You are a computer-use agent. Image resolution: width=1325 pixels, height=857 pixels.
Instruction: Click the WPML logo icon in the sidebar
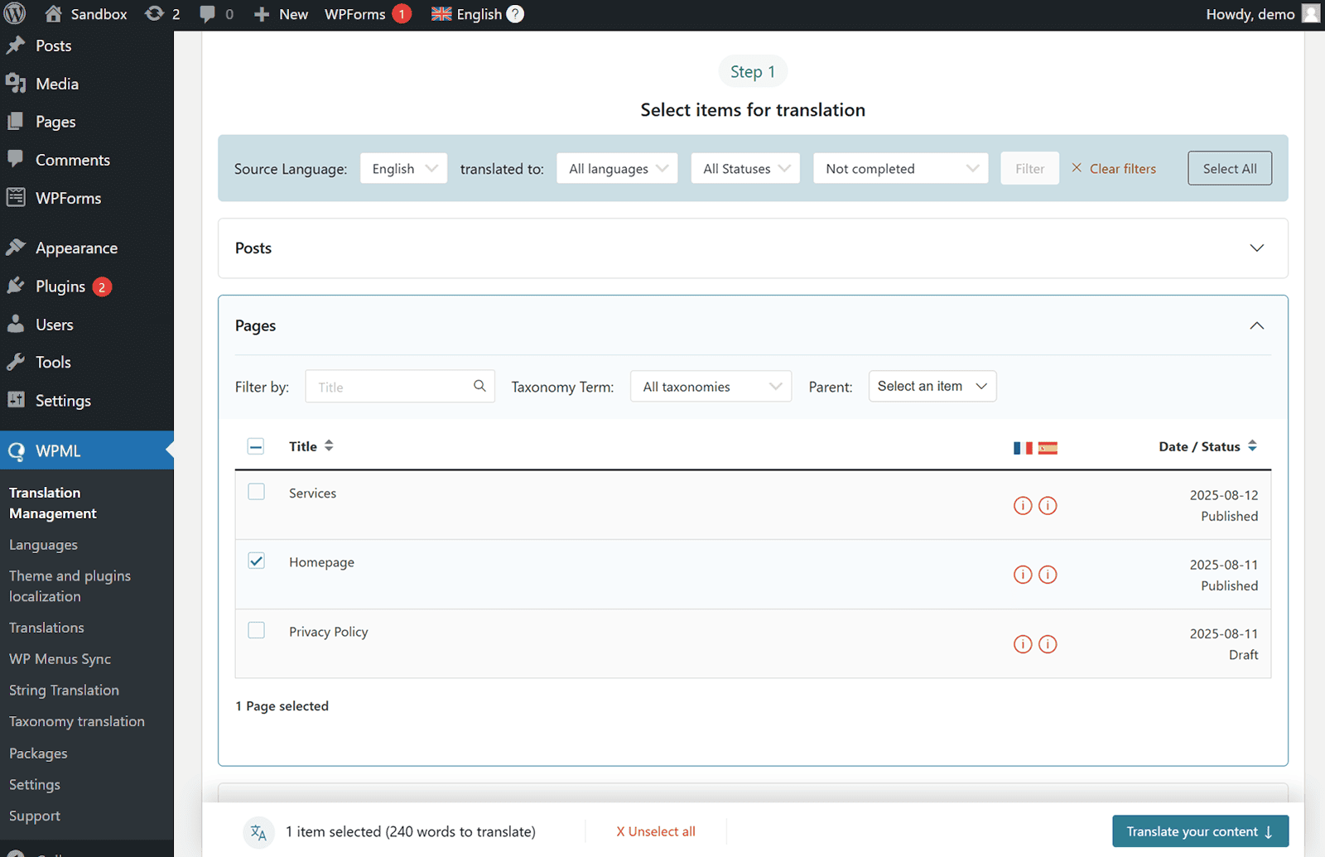[x=17, y=450]
